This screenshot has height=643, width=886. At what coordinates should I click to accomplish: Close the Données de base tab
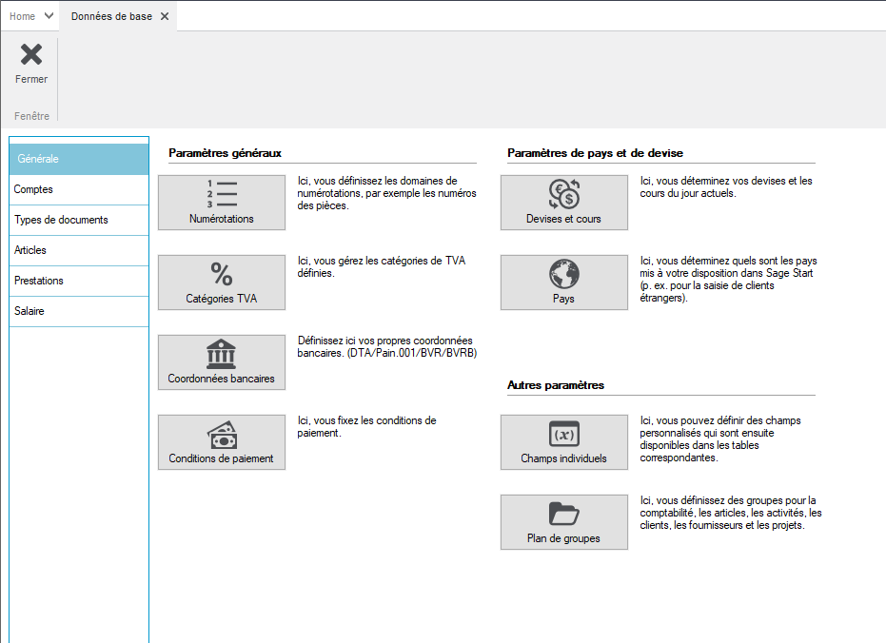(x=165, y=16)
